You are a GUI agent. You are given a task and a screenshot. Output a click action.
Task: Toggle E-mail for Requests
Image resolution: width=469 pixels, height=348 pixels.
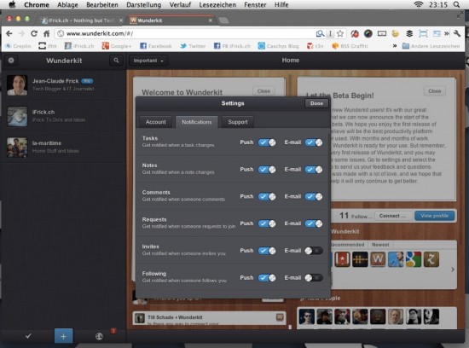click(314, 223)
